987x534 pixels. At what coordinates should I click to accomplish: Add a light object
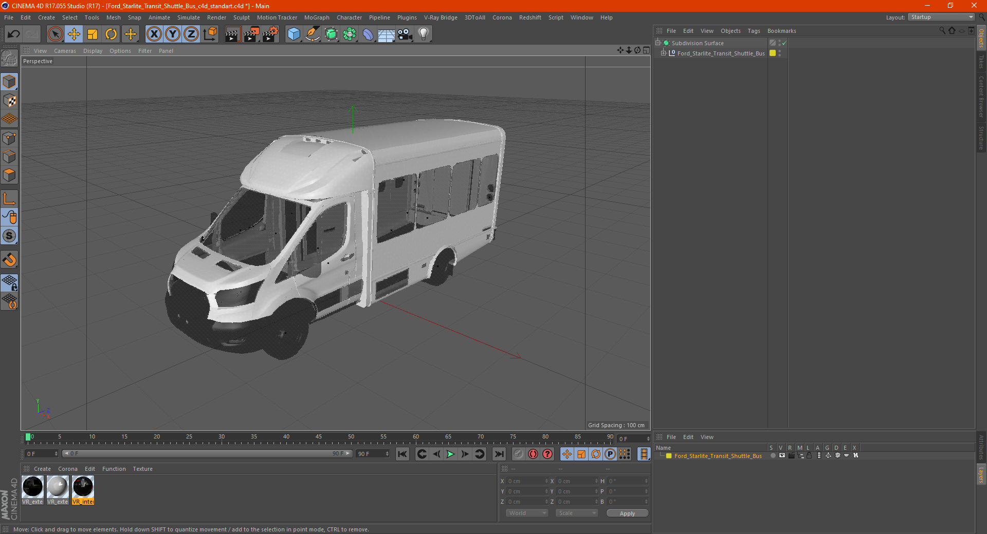tap(424, 34)
